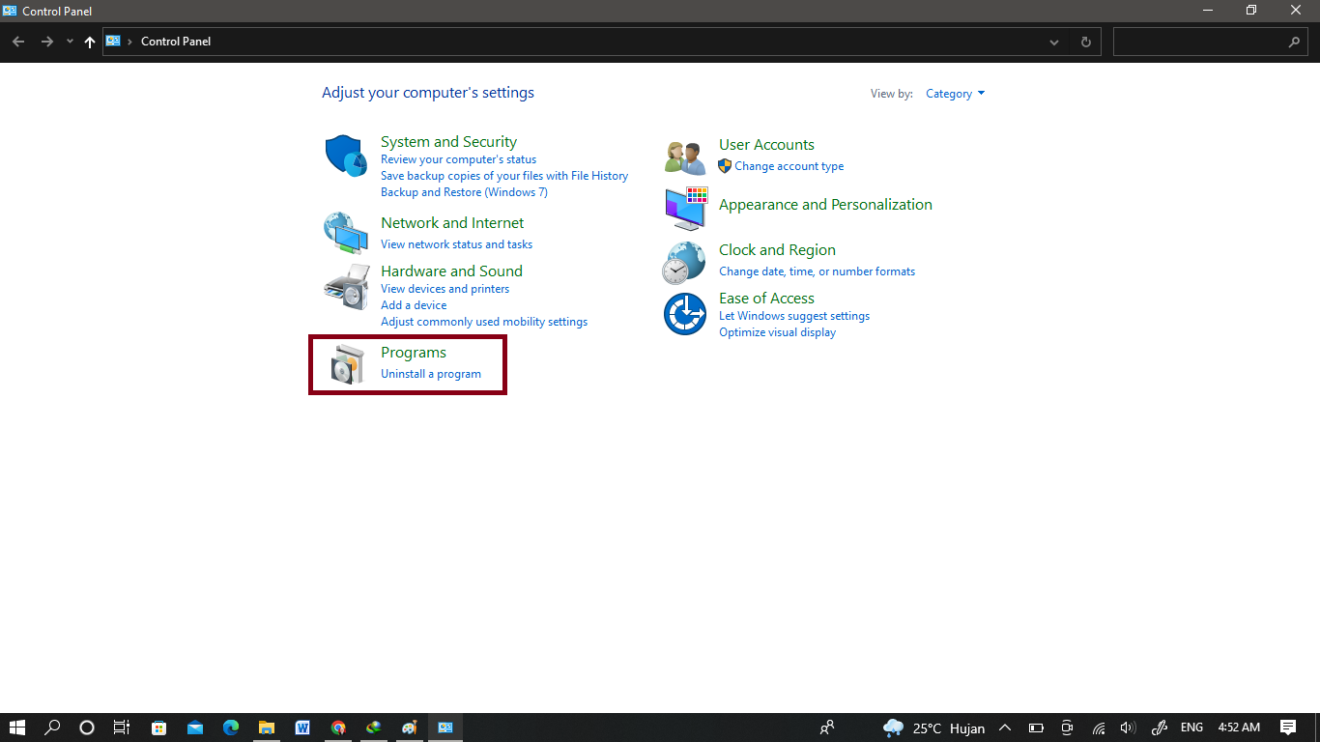Open Hardware and Sound category
Viewport: 1320px width, 742px height.
click(451, 271)
